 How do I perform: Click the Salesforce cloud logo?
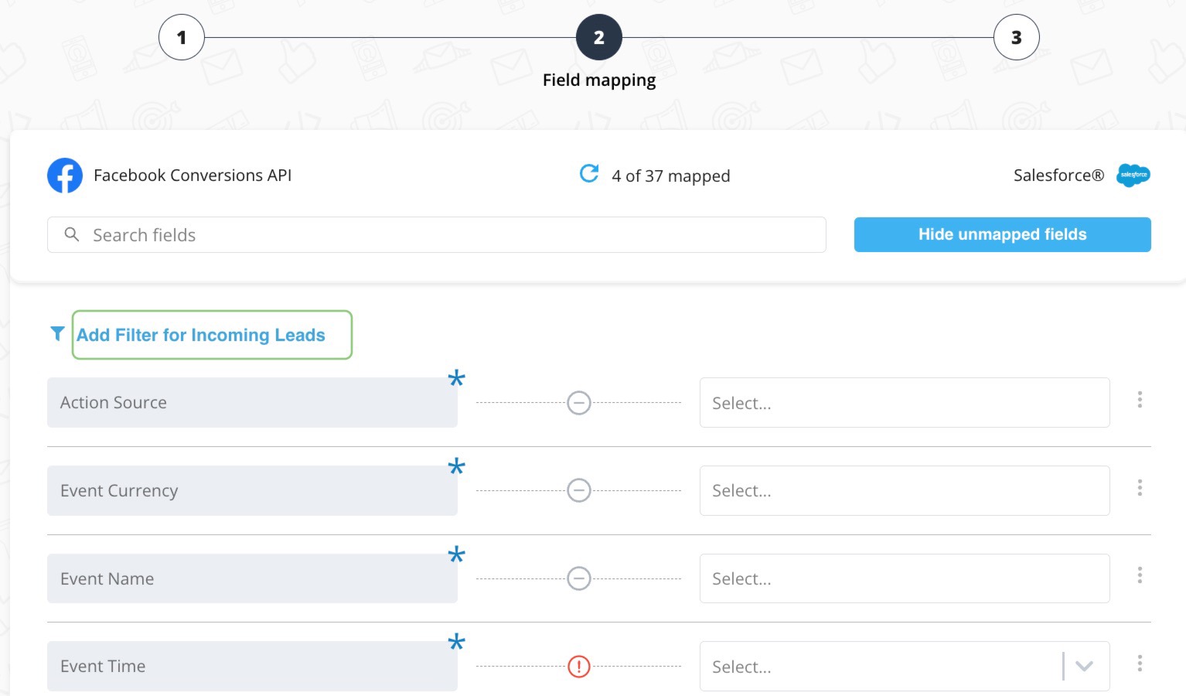click(1133, 176)
